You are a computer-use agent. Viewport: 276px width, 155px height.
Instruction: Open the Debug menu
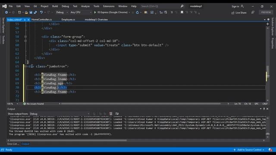(x=65, y=6)
